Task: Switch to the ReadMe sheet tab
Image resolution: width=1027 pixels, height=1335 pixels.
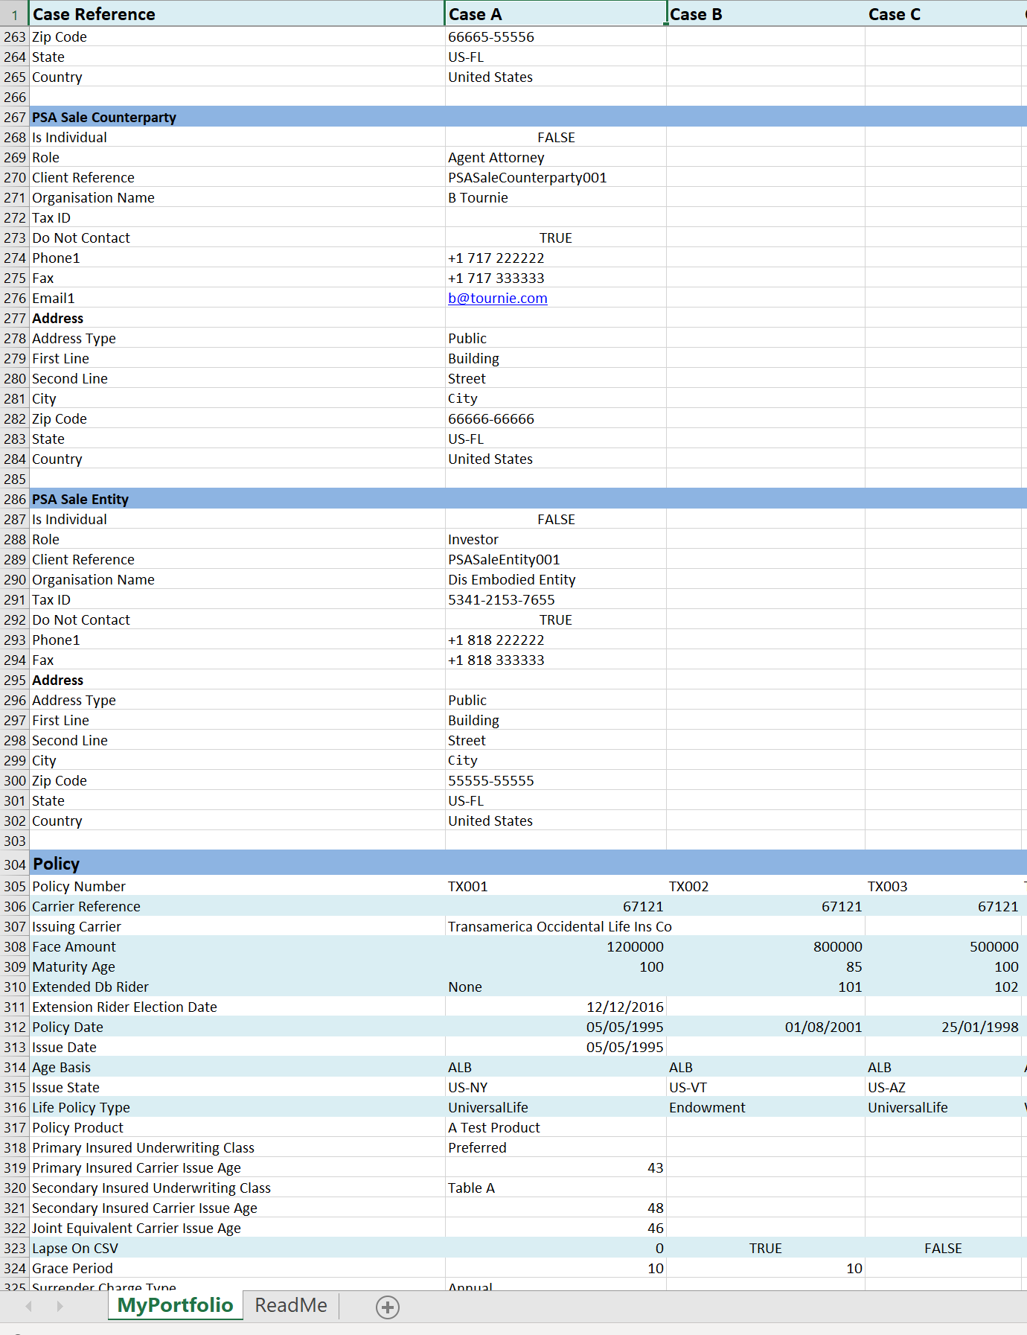Action: pyautogui.click(x=290, y=1305)
